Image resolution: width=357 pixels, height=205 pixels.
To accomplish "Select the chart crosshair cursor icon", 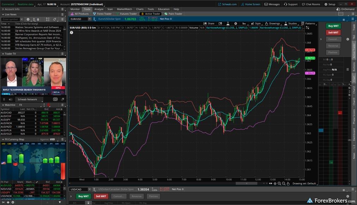I will (275, 183).
